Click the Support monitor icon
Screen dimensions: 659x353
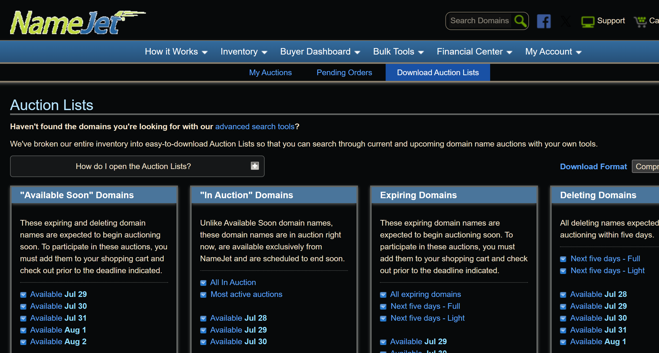tap(588, 21)
